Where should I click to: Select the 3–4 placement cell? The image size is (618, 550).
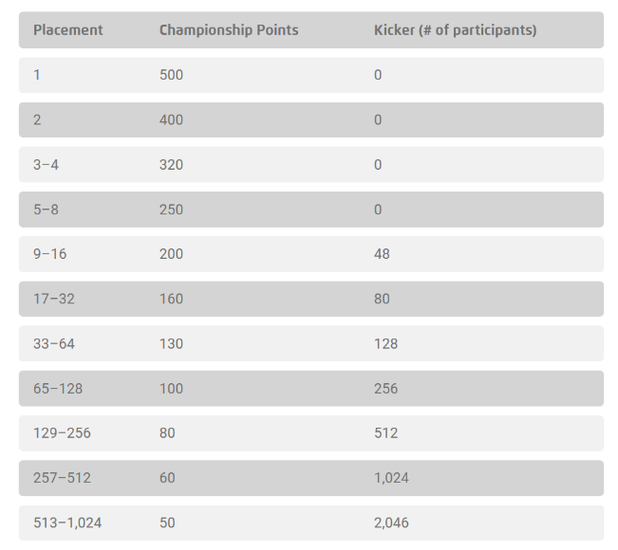[46, 165]
